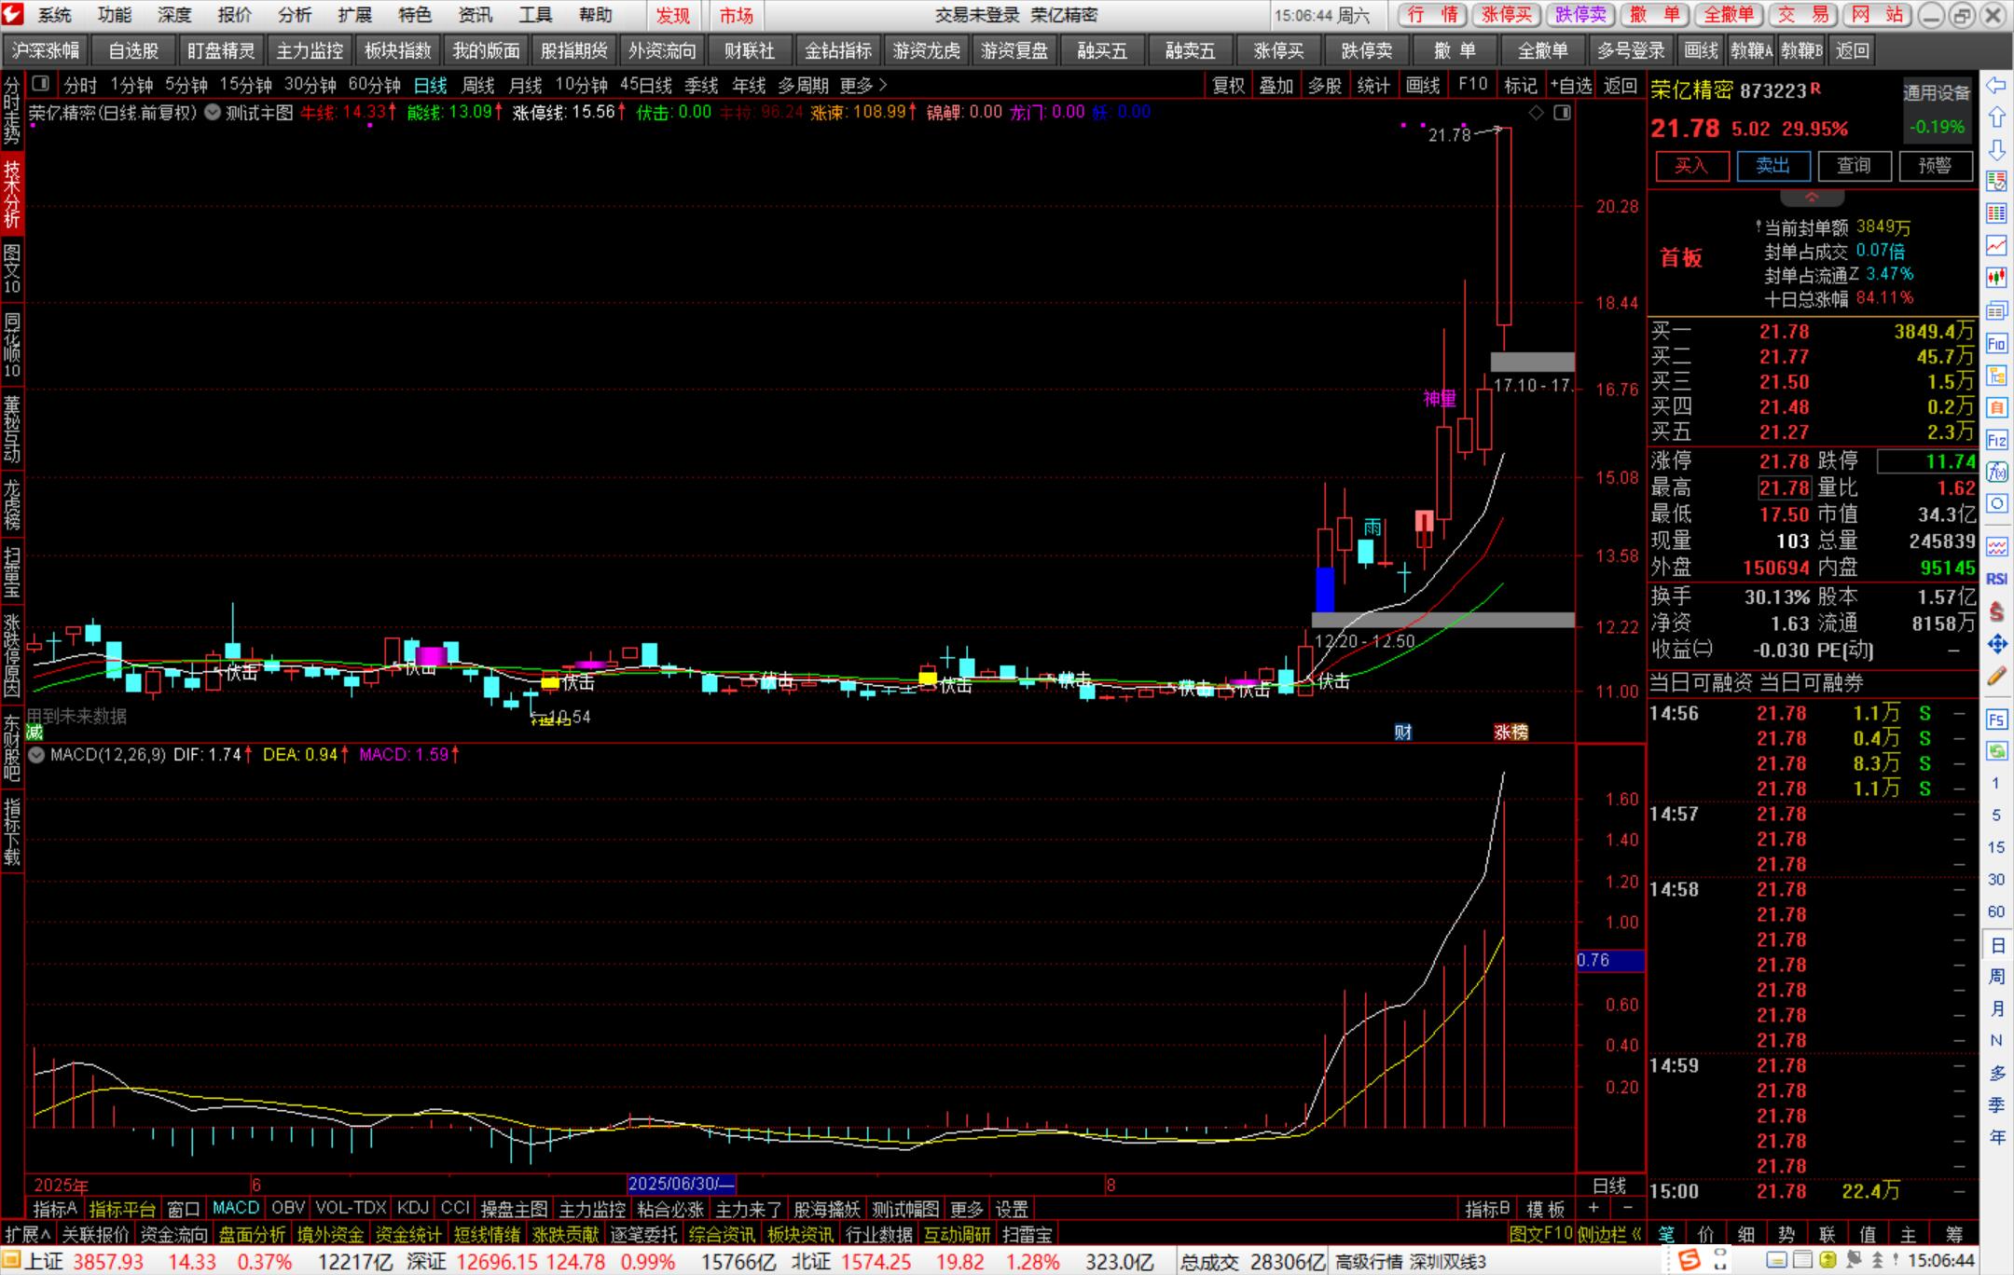Click the 买入 buy button
This screenshot has height=1275, width=2014.
point(1691,166)
